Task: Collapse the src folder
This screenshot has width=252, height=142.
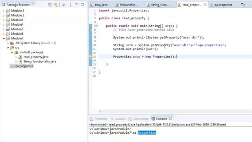Action: [8, 48]
